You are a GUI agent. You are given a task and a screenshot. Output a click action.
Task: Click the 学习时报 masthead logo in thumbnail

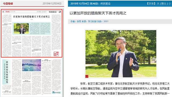(x=8, y=12)
